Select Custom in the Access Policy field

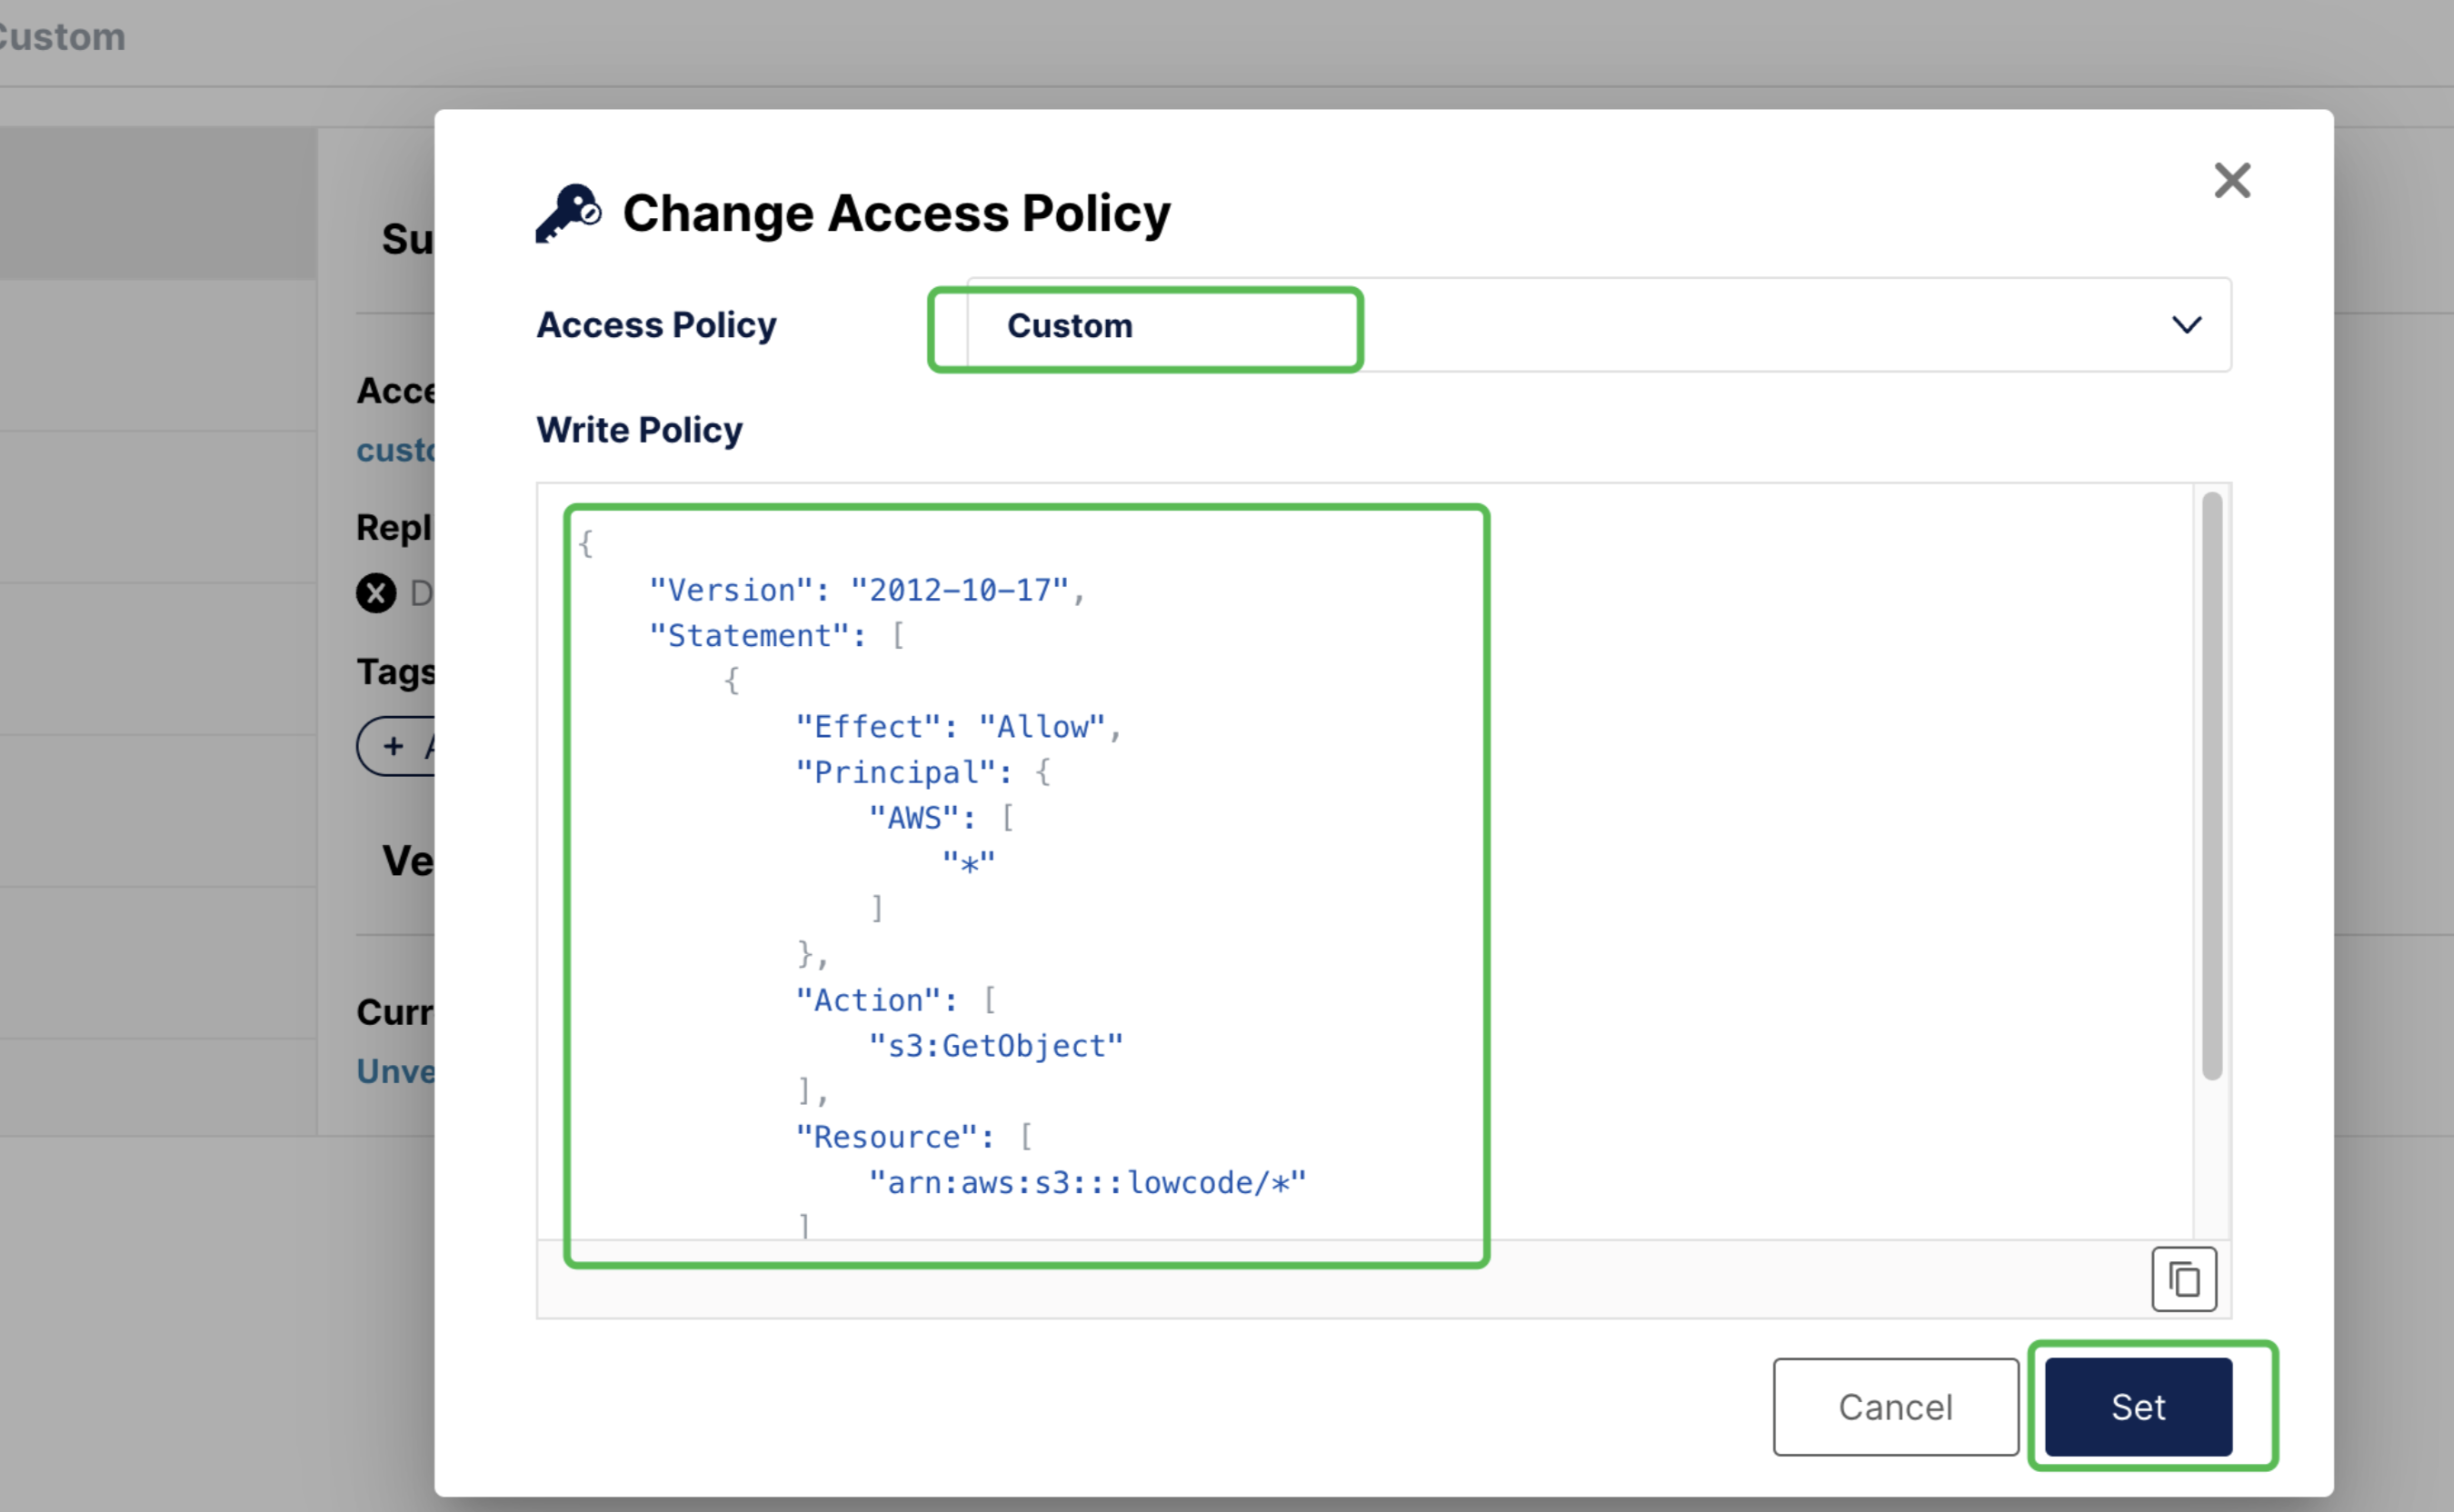(x=1070, y=325)
